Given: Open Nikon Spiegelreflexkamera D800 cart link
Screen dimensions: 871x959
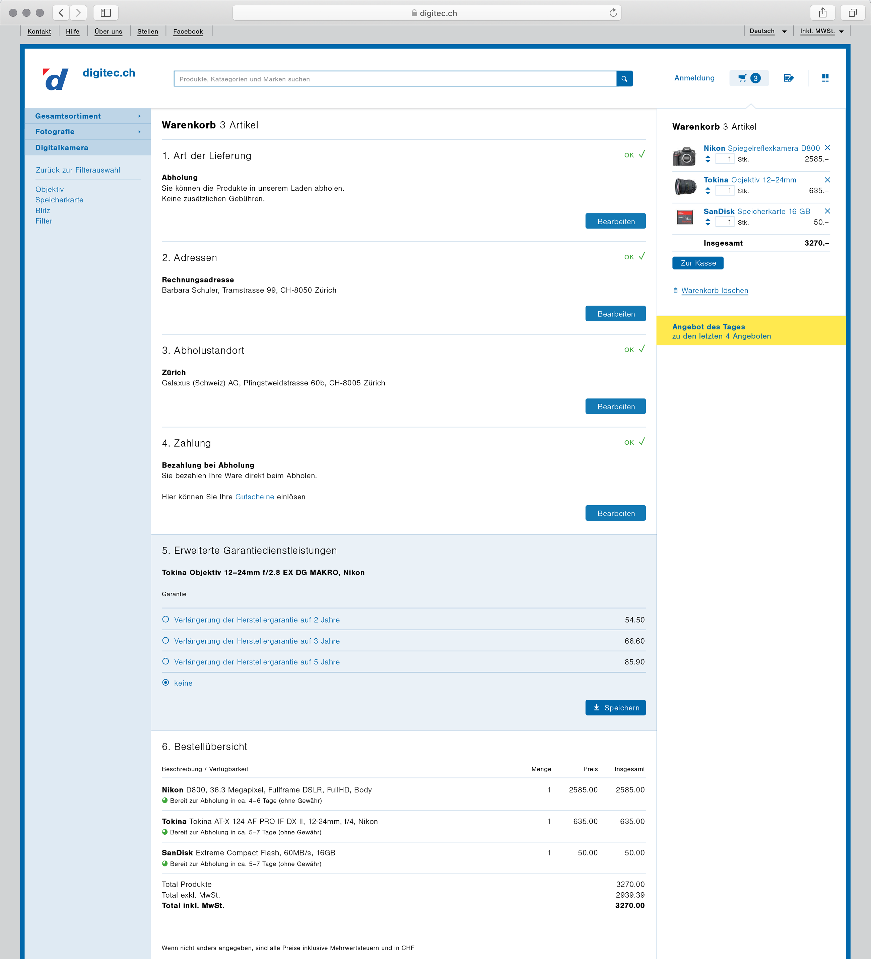Looking at the screenshot, I should point(761,148).
